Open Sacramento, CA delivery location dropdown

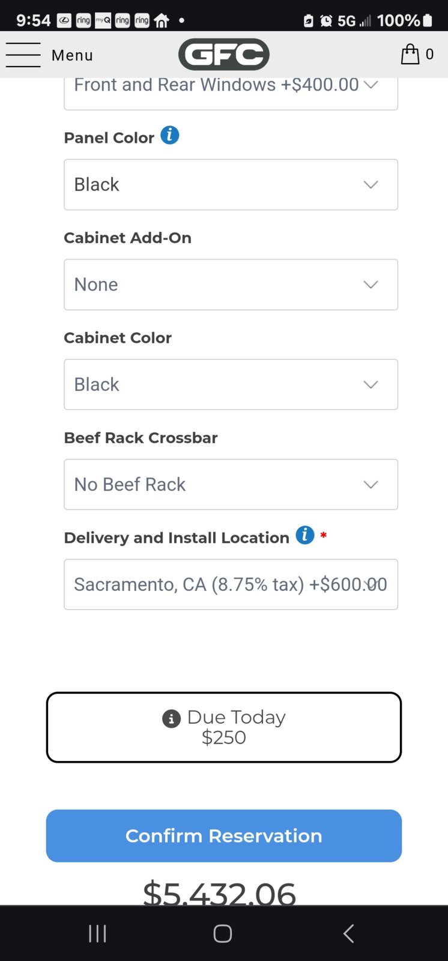[x=231, y=584]
